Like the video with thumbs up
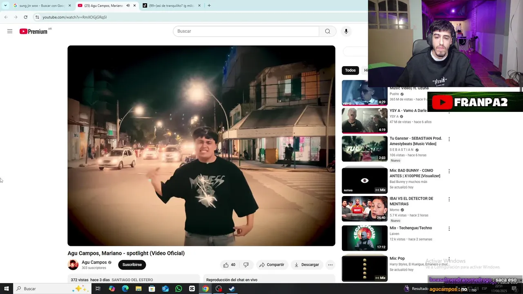 (x=229, y=265)
